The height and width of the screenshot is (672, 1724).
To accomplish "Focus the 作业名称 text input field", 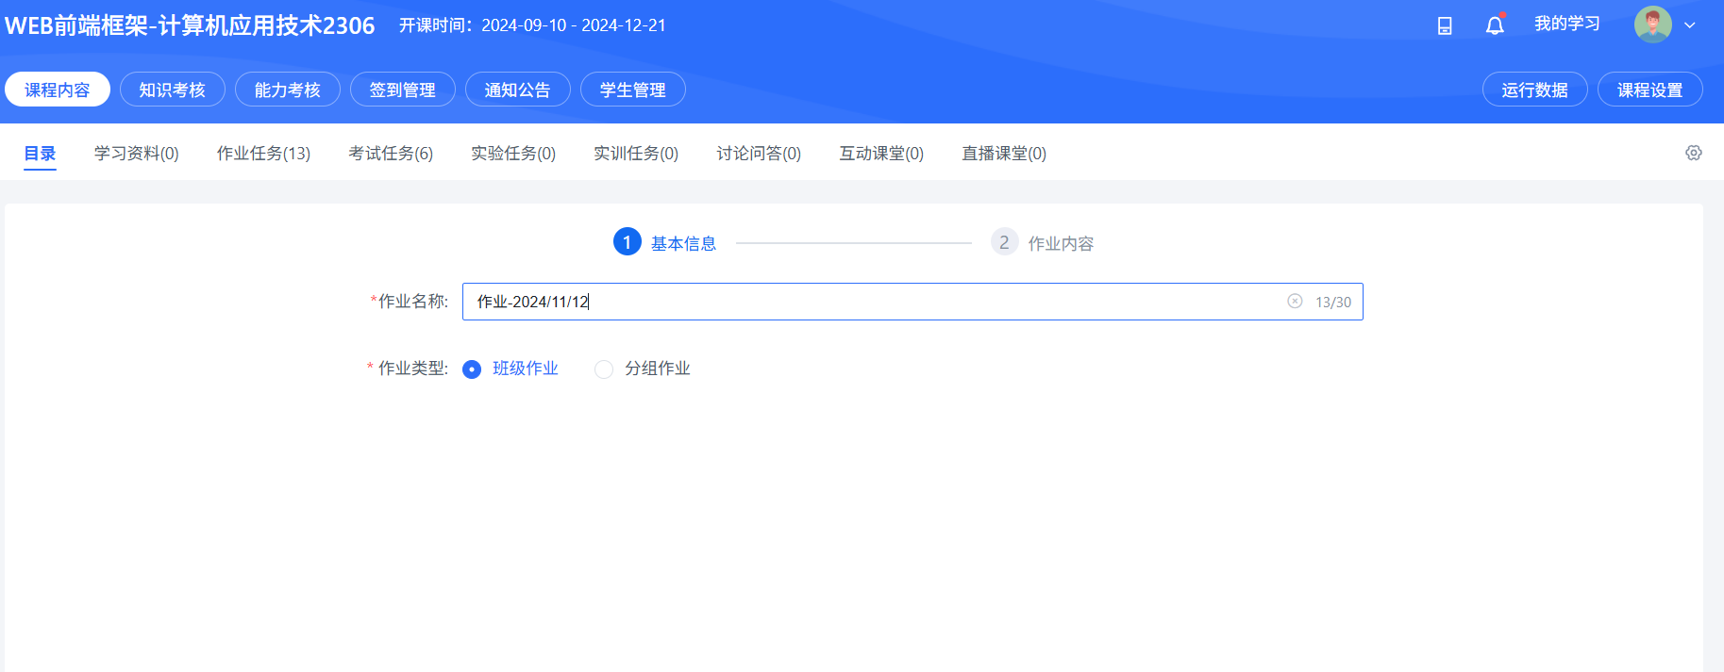I will 912,302.
